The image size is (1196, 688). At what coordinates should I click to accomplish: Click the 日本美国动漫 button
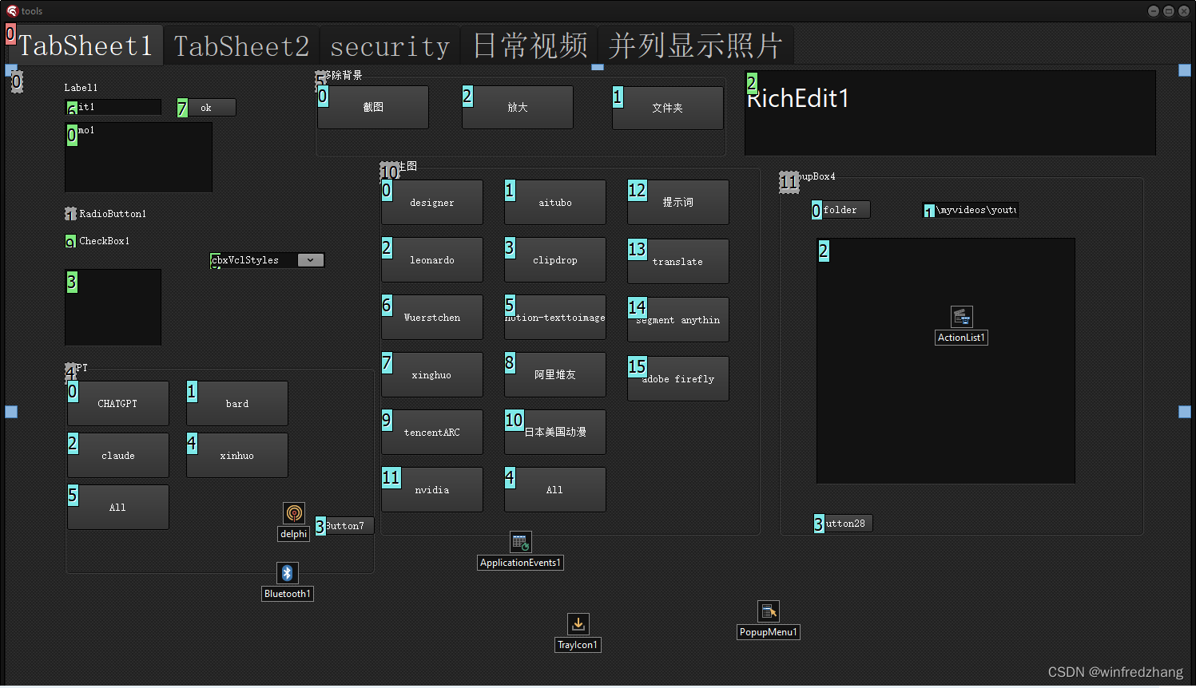[555, 433]
